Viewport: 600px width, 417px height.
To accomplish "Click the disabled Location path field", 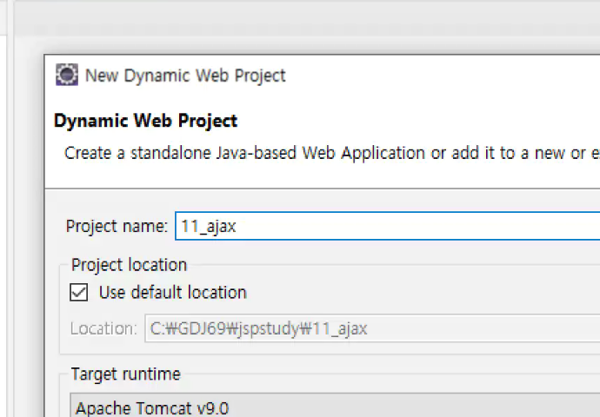I will click(x=372, y=328).
